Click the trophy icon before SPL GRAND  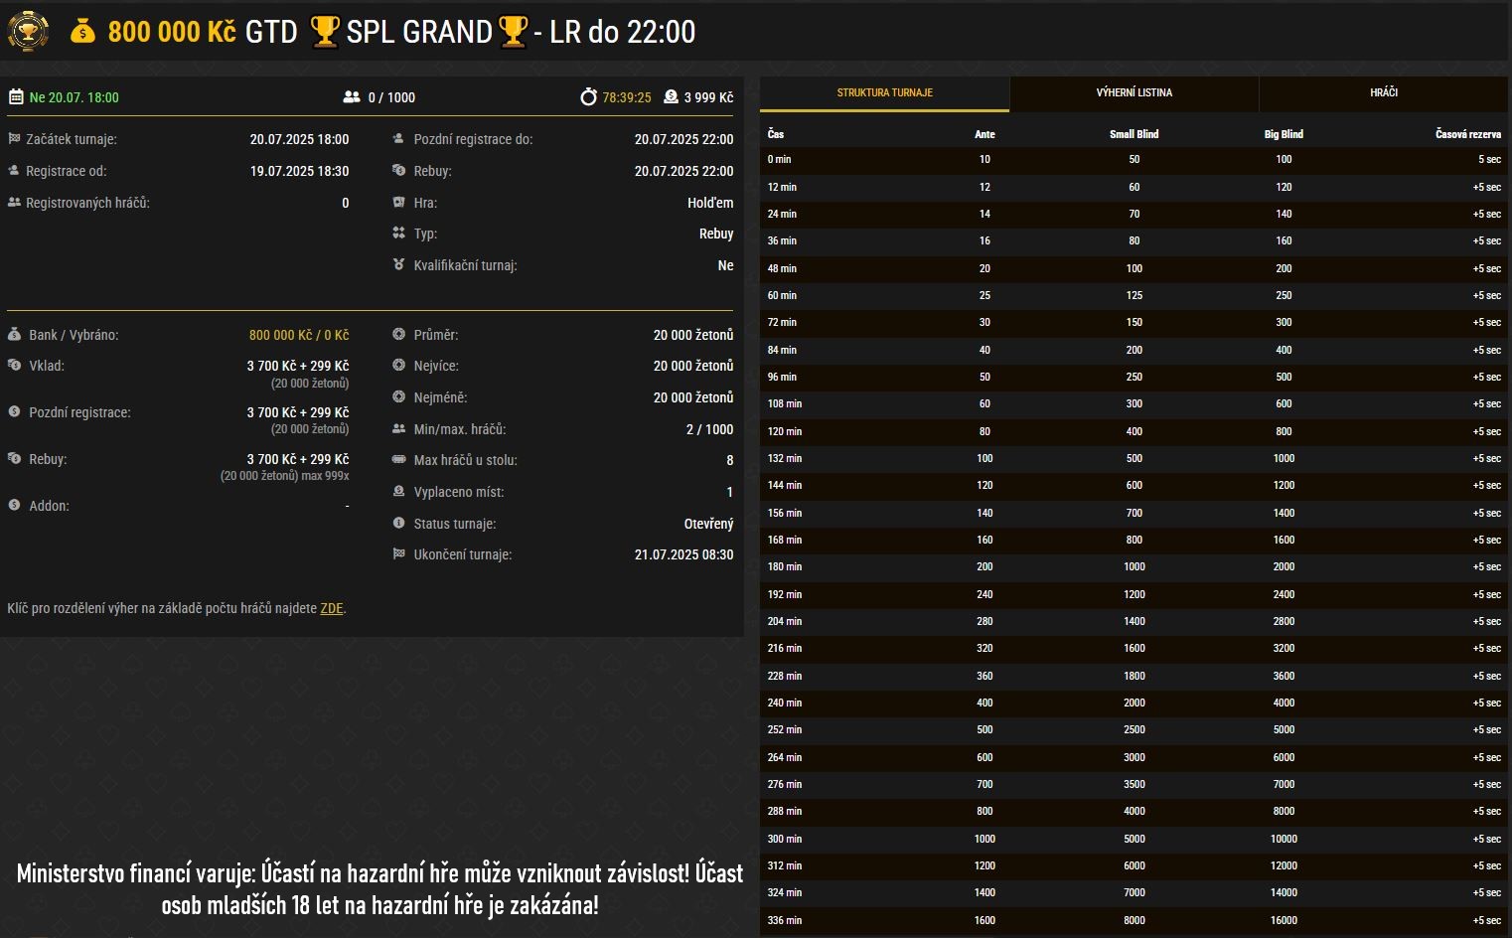[325, 32]
